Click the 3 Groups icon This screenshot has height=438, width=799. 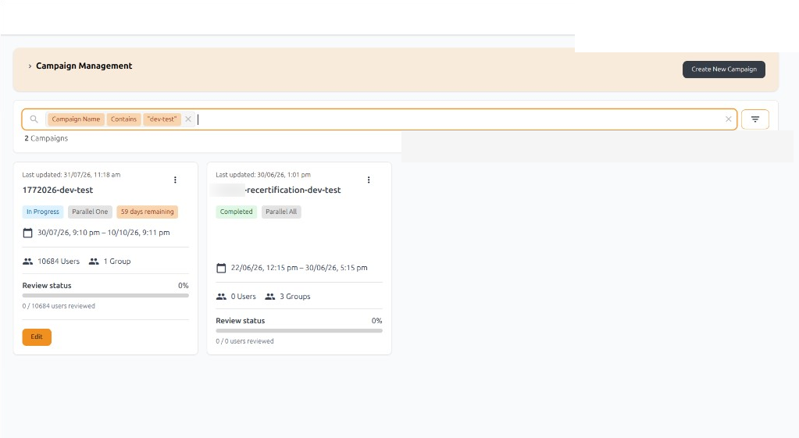click(x=270, y=297)
